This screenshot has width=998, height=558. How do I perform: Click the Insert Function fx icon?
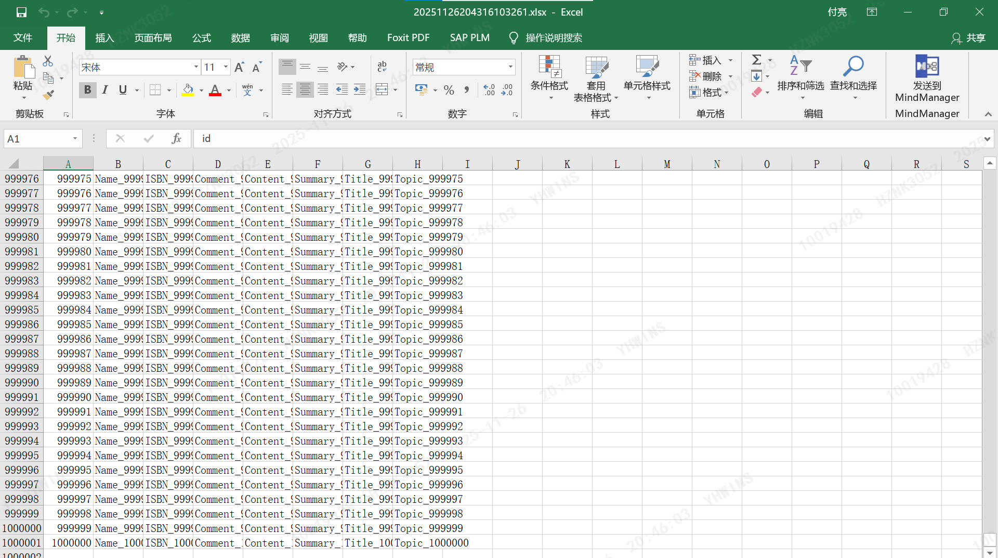click(177, 138)
